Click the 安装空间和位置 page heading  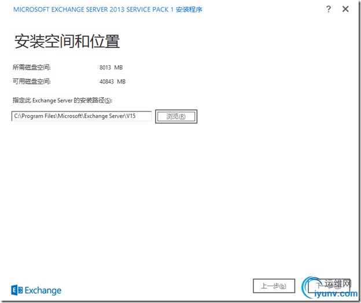[67, 42]
